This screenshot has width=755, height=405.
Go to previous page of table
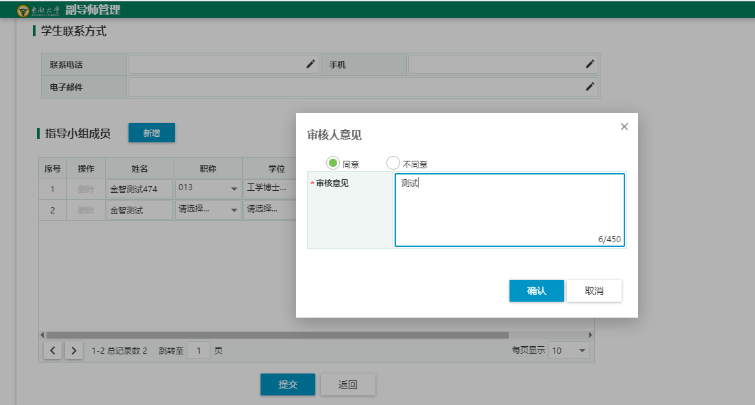tap(53, 350)
